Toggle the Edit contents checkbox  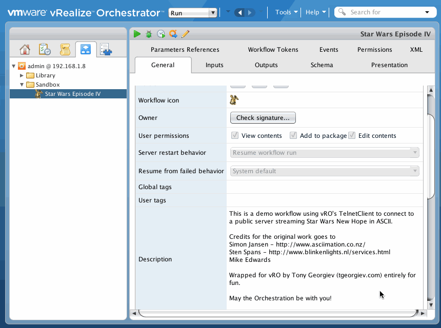click(352, 136)
